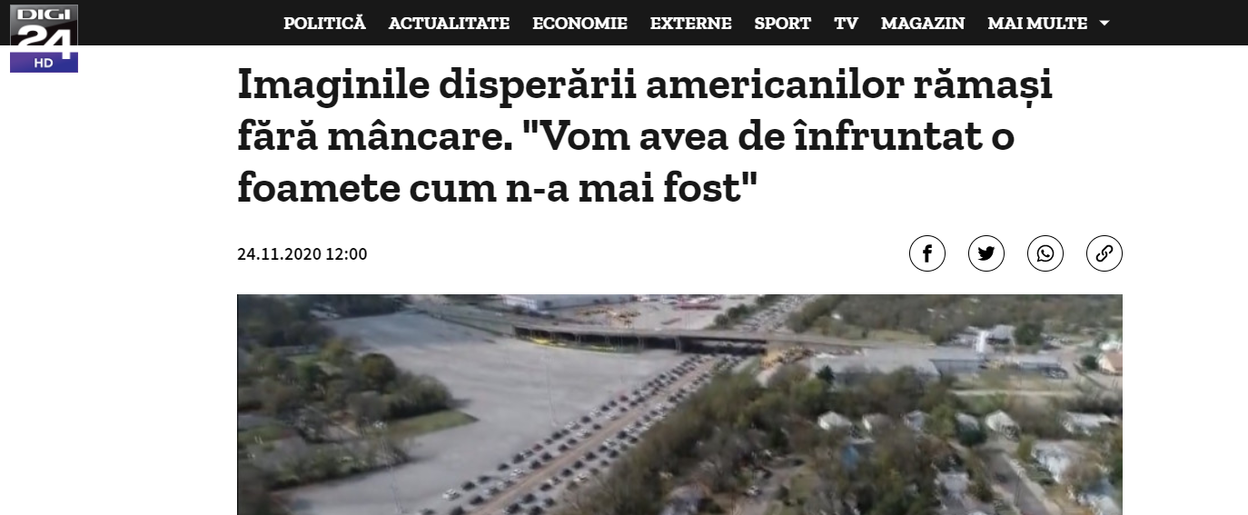Navigate to the Externe section
1248x515 pixels.
click(x=690, y=24)
